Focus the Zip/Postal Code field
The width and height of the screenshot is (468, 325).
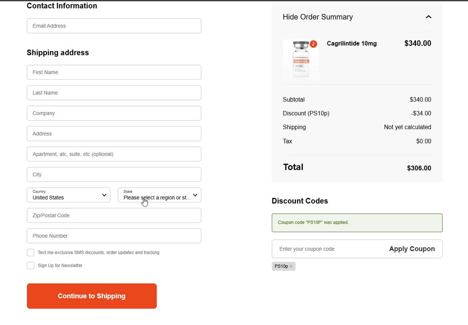114,215
